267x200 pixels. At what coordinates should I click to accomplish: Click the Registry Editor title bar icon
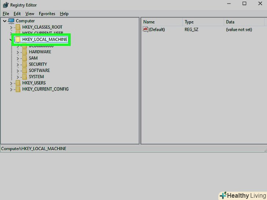[6, 5]
